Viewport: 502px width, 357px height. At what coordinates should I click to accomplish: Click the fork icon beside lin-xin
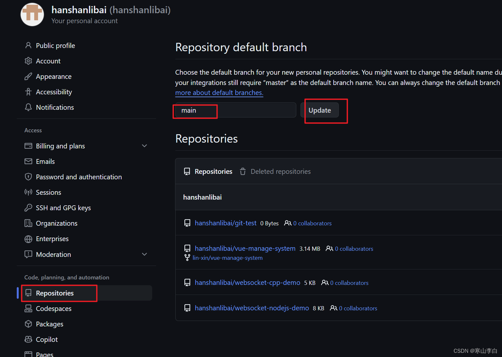tap(187, 258)
